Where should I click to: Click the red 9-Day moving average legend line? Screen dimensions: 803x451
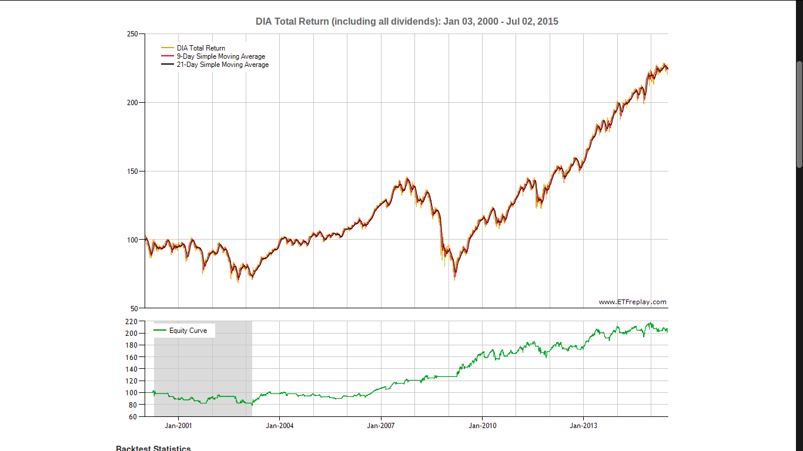click(168, 56)
